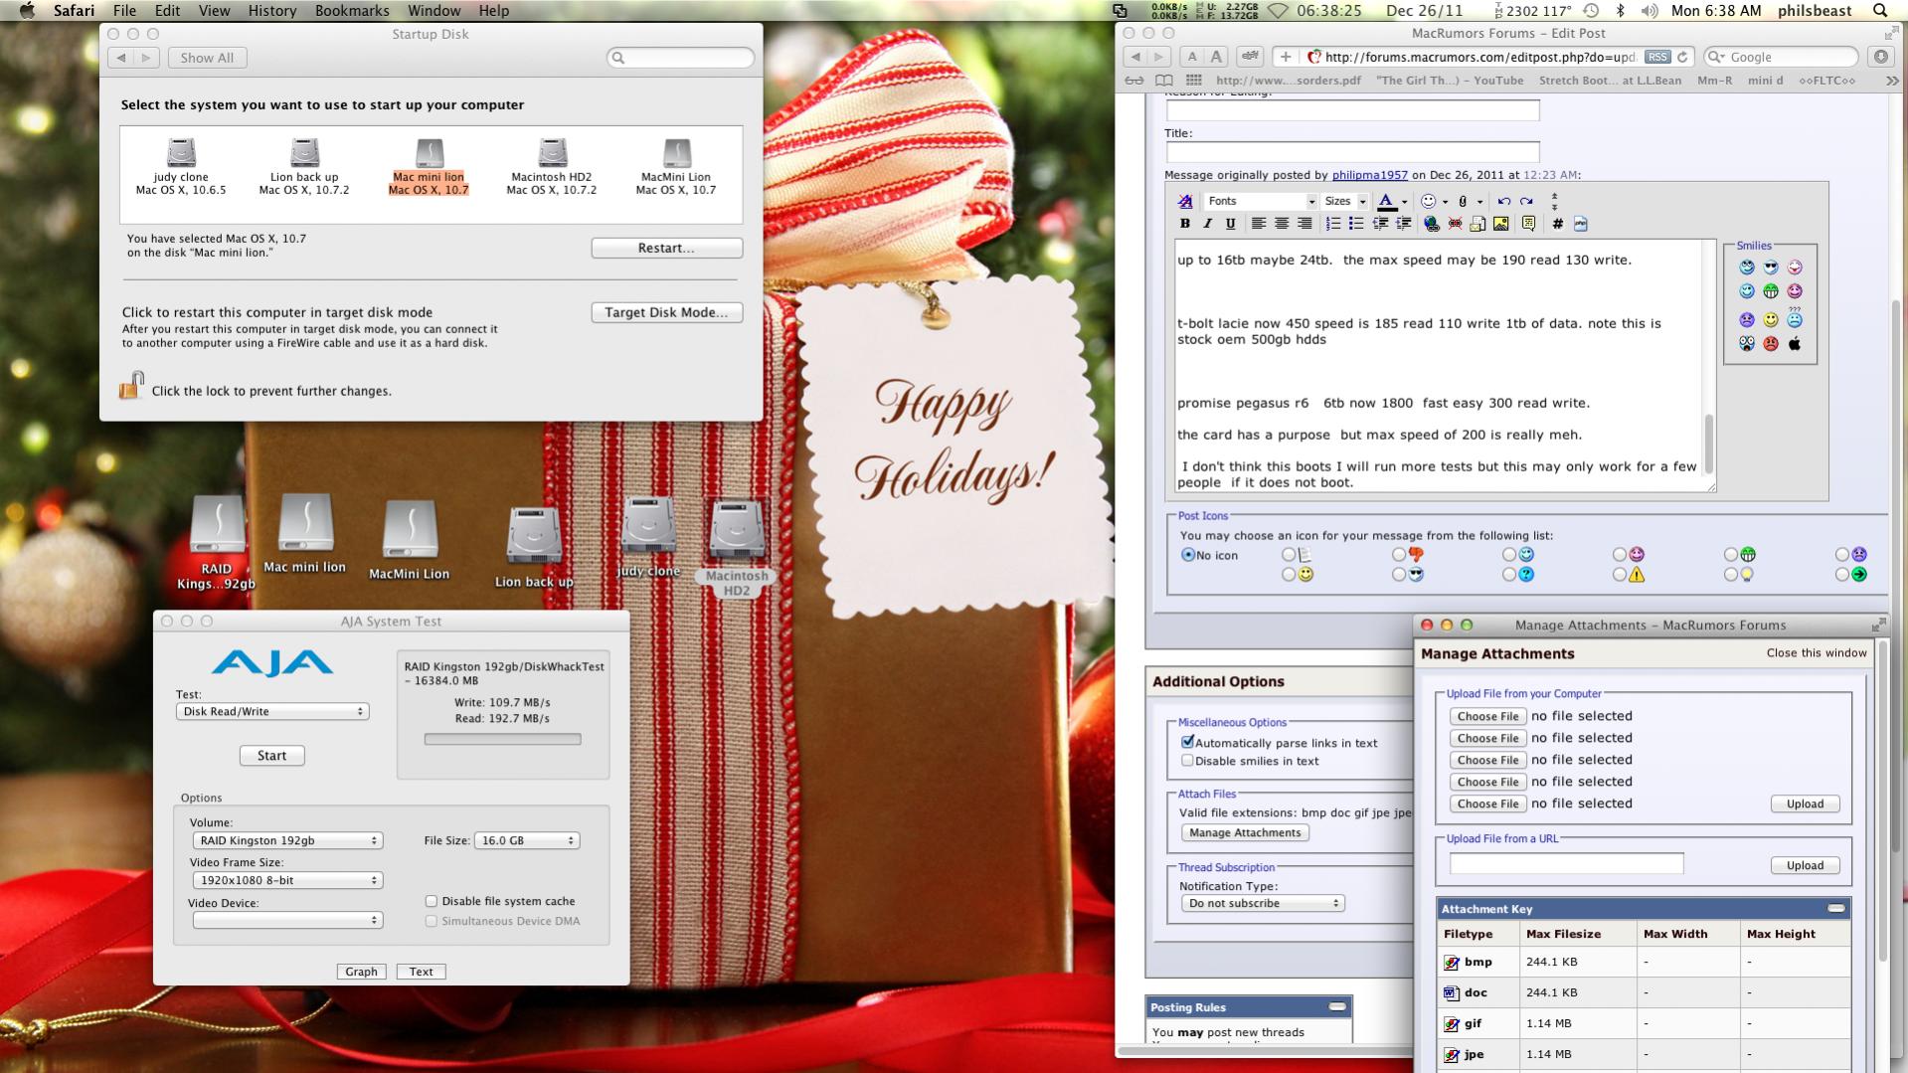Wrap code tags using hash icon
Viewport: 1908px width, 1073px height.
tap(1557, 224)
